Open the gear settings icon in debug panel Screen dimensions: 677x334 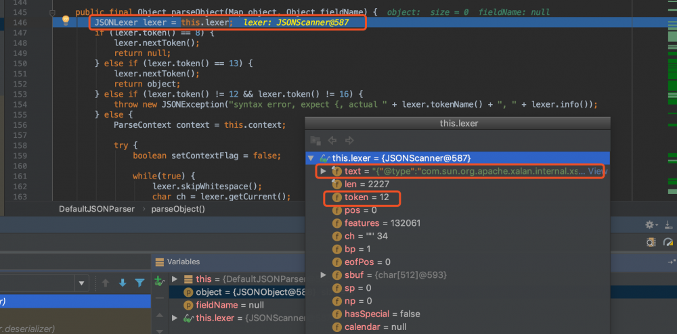[650, 224]
